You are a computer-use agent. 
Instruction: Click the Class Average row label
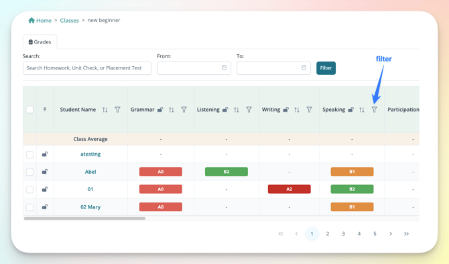click(x=90, y=139)
